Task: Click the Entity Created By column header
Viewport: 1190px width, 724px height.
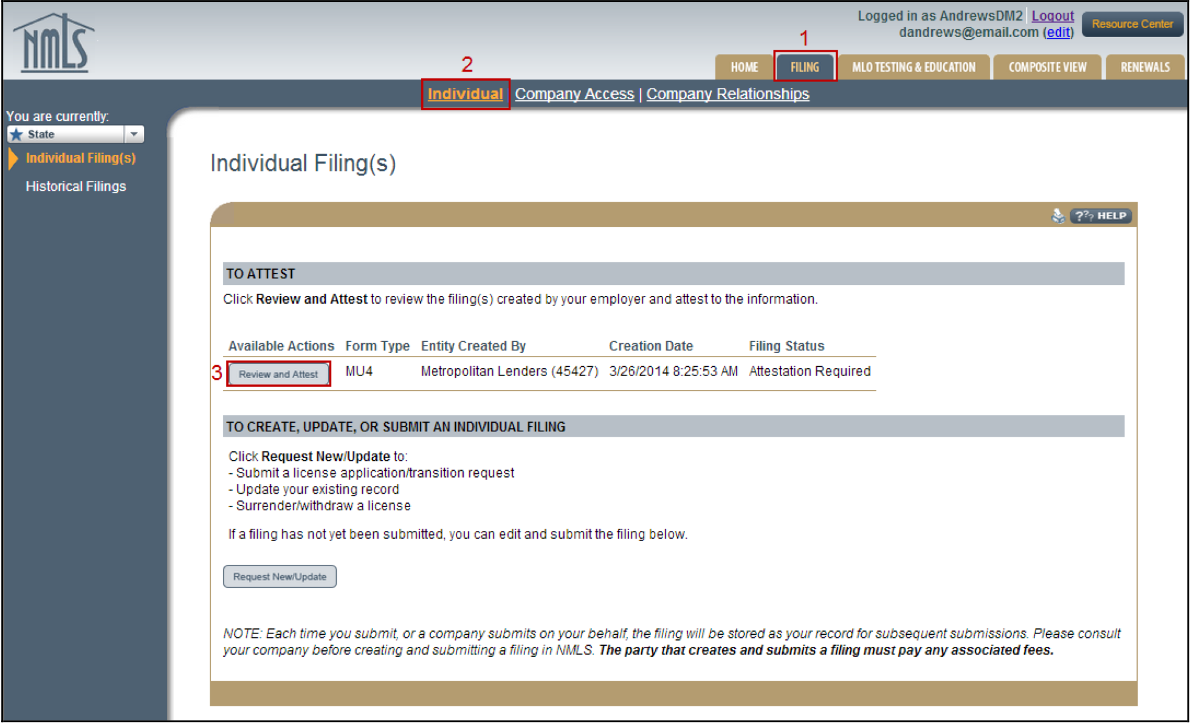Action: pyautogui.click(x=473, y=346)
